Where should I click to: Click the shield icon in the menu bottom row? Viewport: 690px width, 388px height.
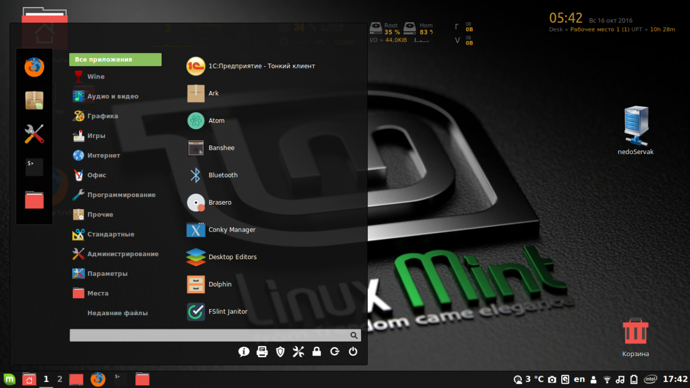(280, 352)
